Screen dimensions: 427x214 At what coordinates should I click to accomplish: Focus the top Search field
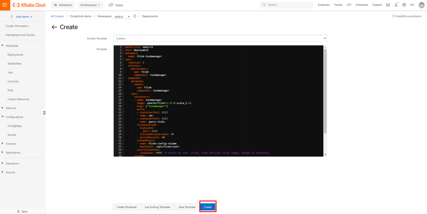[287, 5]
